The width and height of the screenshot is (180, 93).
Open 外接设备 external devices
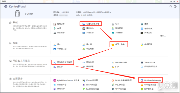click(x=59, y=33)
